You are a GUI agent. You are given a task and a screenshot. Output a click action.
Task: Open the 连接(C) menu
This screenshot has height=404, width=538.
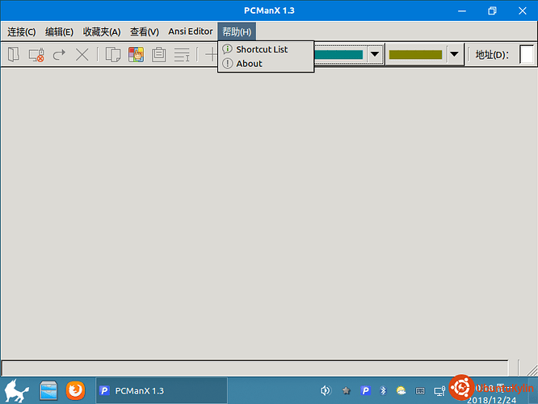(x=22, y=32)
